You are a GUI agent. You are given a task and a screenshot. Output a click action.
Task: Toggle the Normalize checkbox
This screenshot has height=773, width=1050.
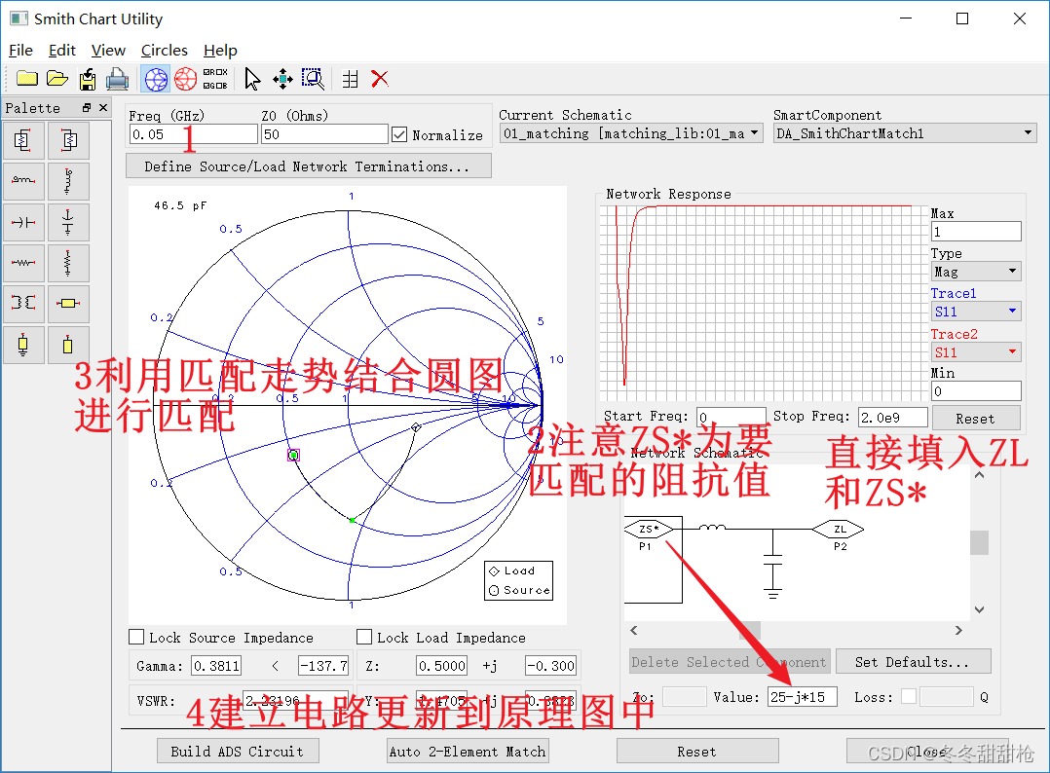point(399,135)
